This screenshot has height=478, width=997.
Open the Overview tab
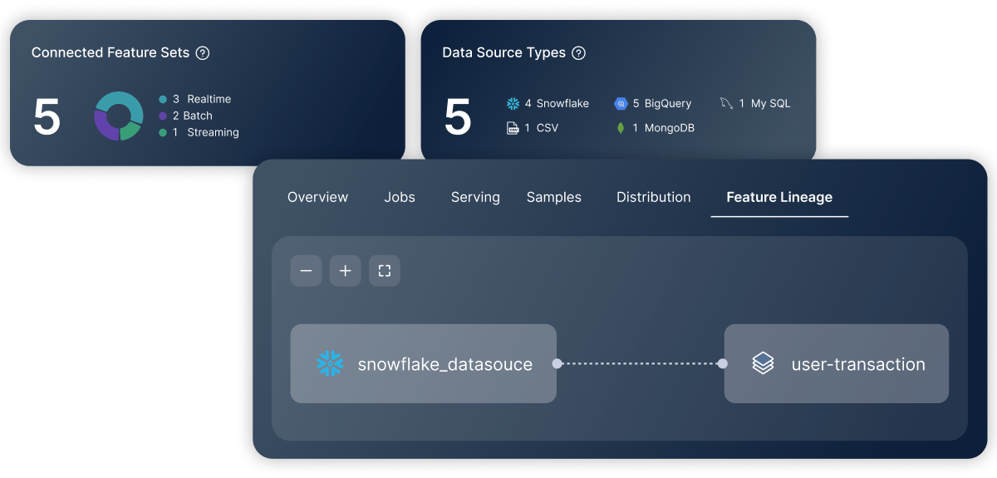click(x=317, y=197)
